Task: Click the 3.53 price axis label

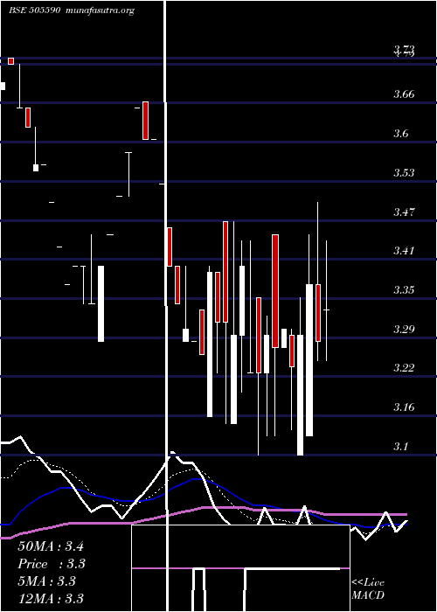Action: [404, 172]
